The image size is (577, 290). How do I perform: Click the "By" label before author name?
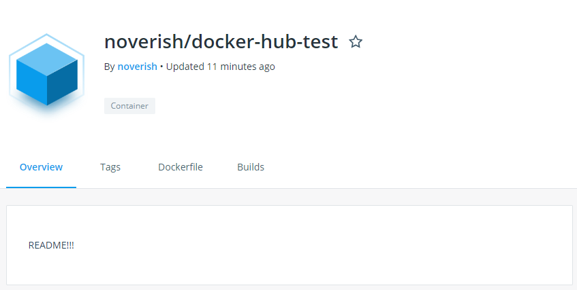point(109,67)
